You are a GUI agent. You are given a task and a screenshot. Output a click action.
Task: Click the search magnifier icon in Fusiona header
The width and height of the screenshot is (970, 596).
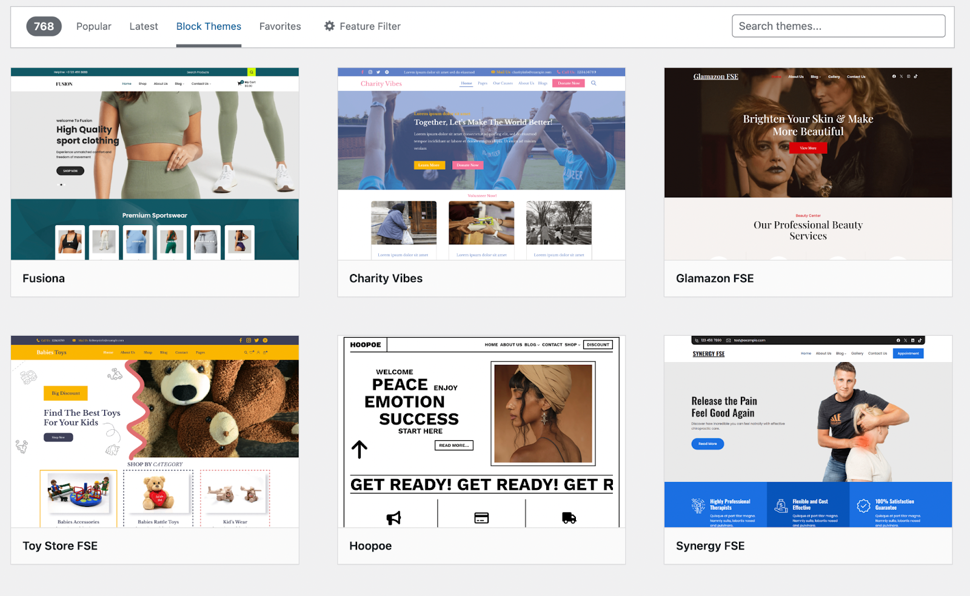[252, 72]
